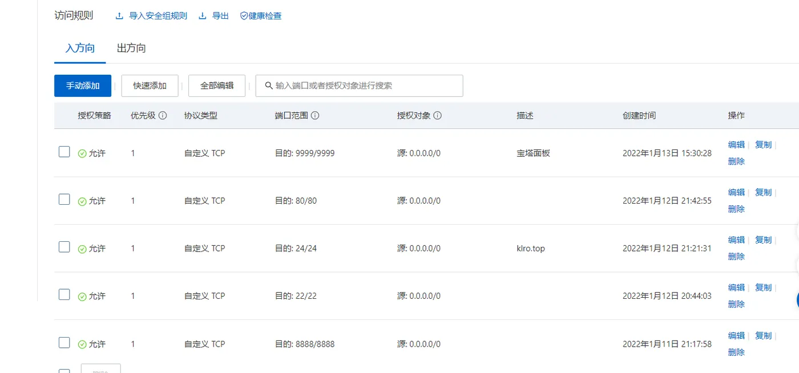Switch to the 入方向 inbound tab
Viewport: 799px width, 373px height.
click(x=80, y=48)
